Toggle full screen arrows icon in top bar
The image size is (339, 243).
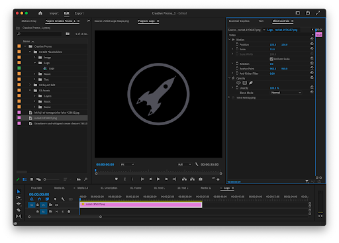click(x=318, y=13)
